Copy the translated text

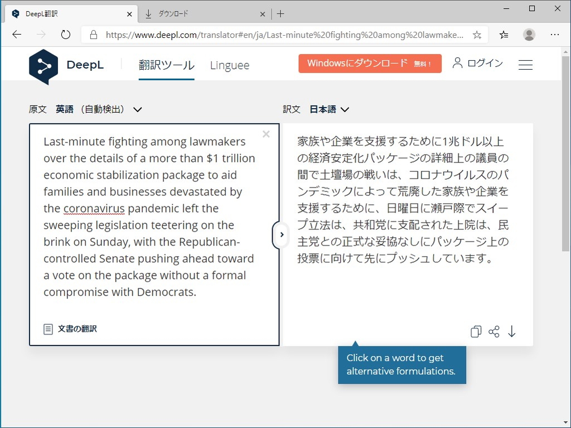coord(476,331)
